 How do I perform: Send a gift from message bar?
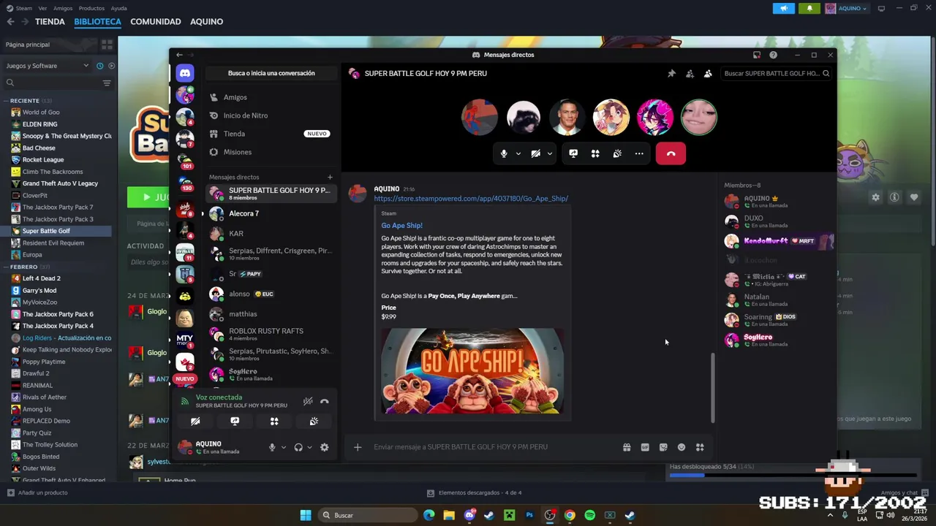627,447
